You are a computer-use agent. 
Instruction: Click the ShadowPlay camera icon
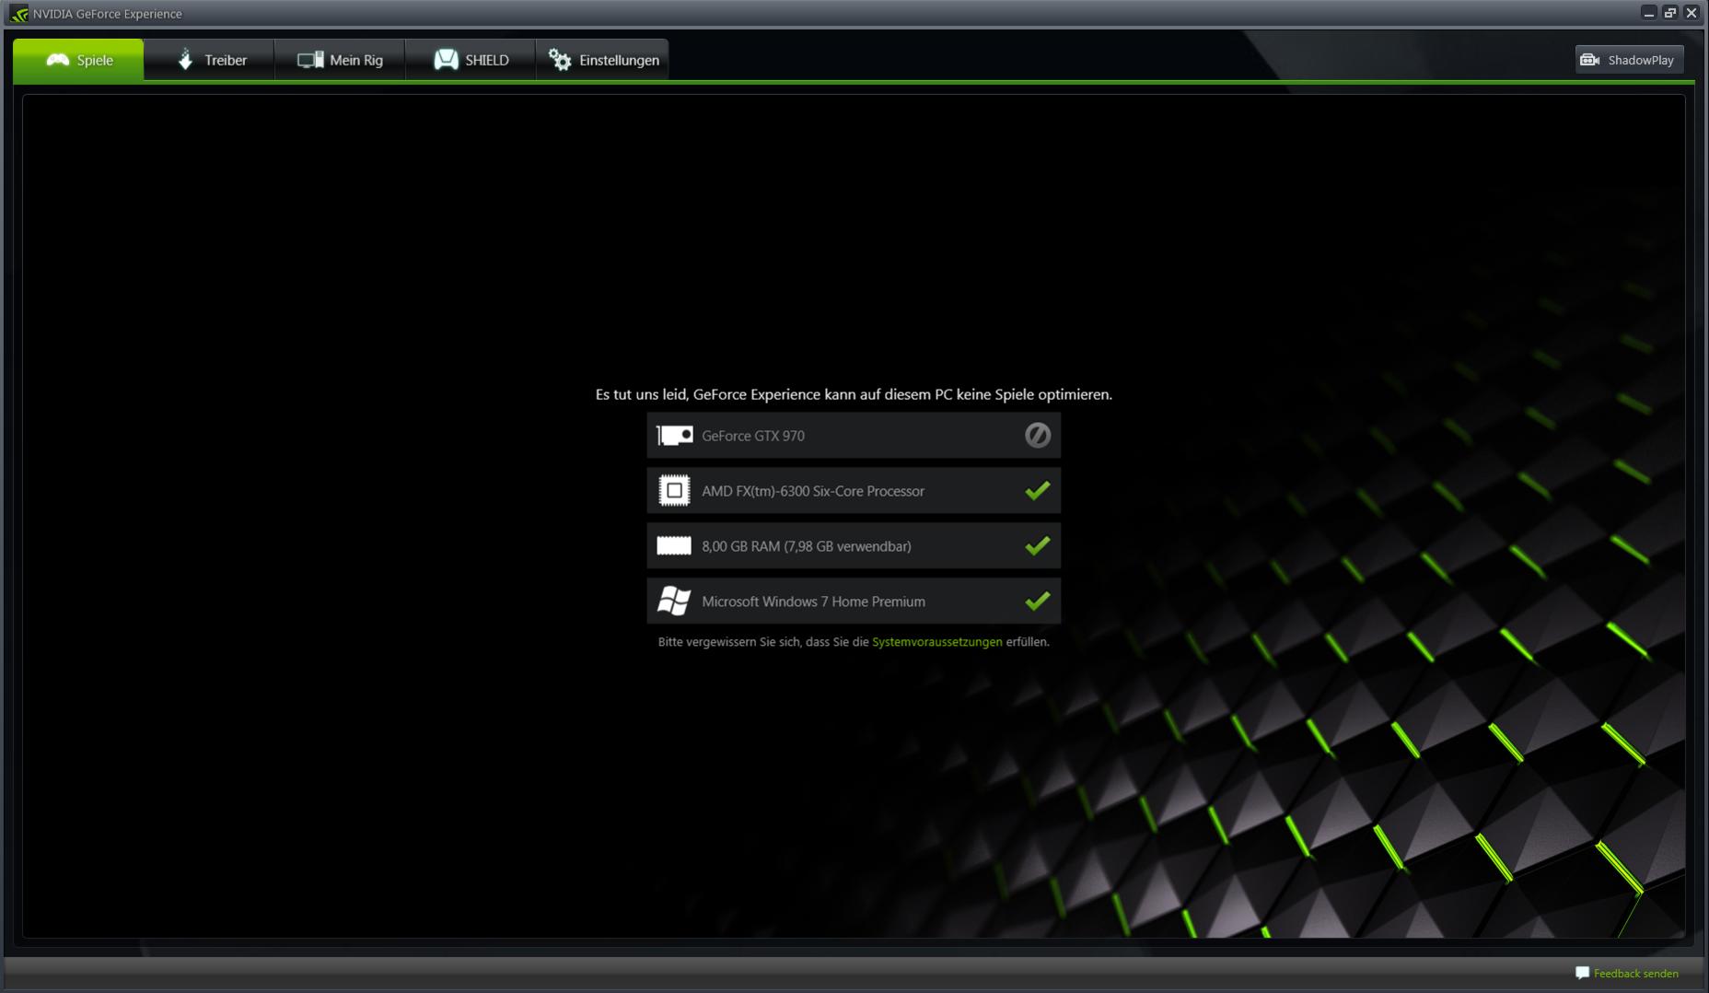[1590, 60]
